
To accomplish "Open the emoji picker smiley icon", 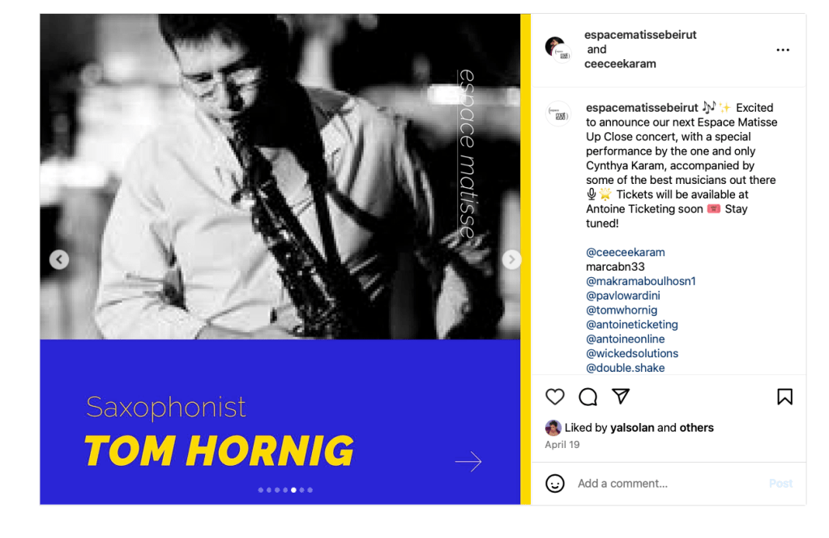I will [x=554, y=484].
